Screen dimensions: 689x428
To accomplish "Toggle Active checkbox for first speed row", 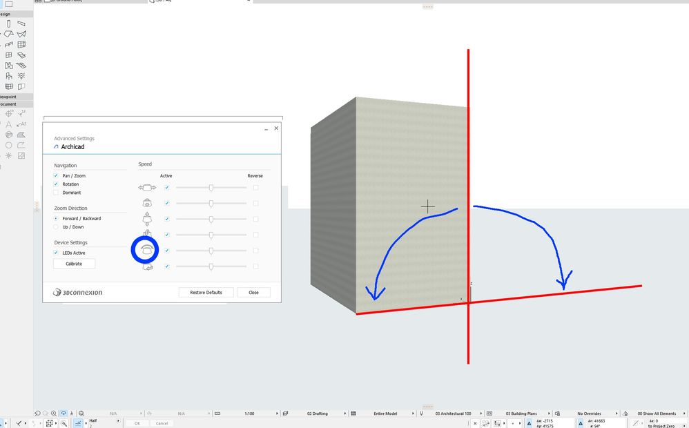I will pos(166,188).
